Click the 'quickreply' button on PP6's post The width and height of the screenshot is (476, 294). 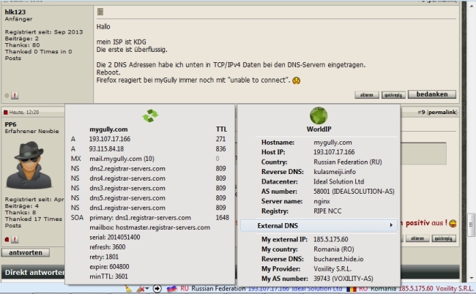click(444, 238)
